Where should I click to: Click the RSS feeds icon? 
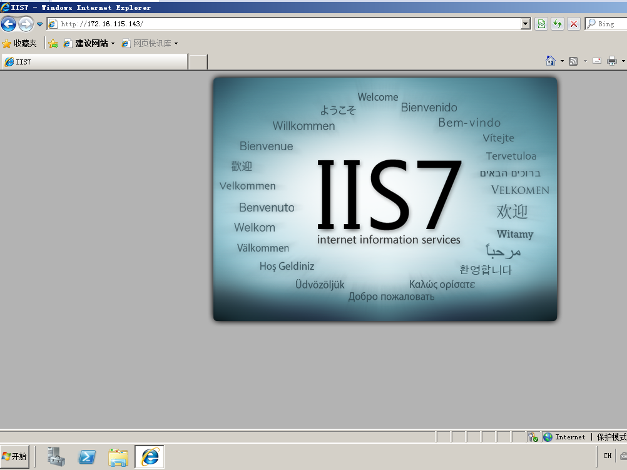(x=573, y=61)
